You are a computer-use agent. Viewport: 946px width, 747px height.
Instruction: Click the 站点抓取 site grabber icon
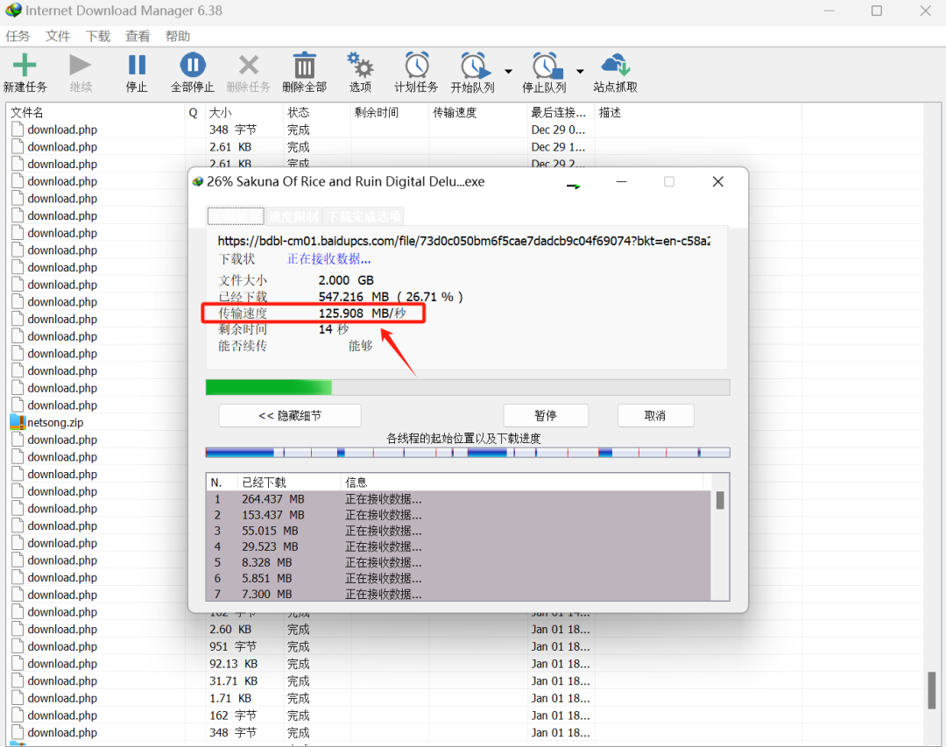(x=616, y=65)
